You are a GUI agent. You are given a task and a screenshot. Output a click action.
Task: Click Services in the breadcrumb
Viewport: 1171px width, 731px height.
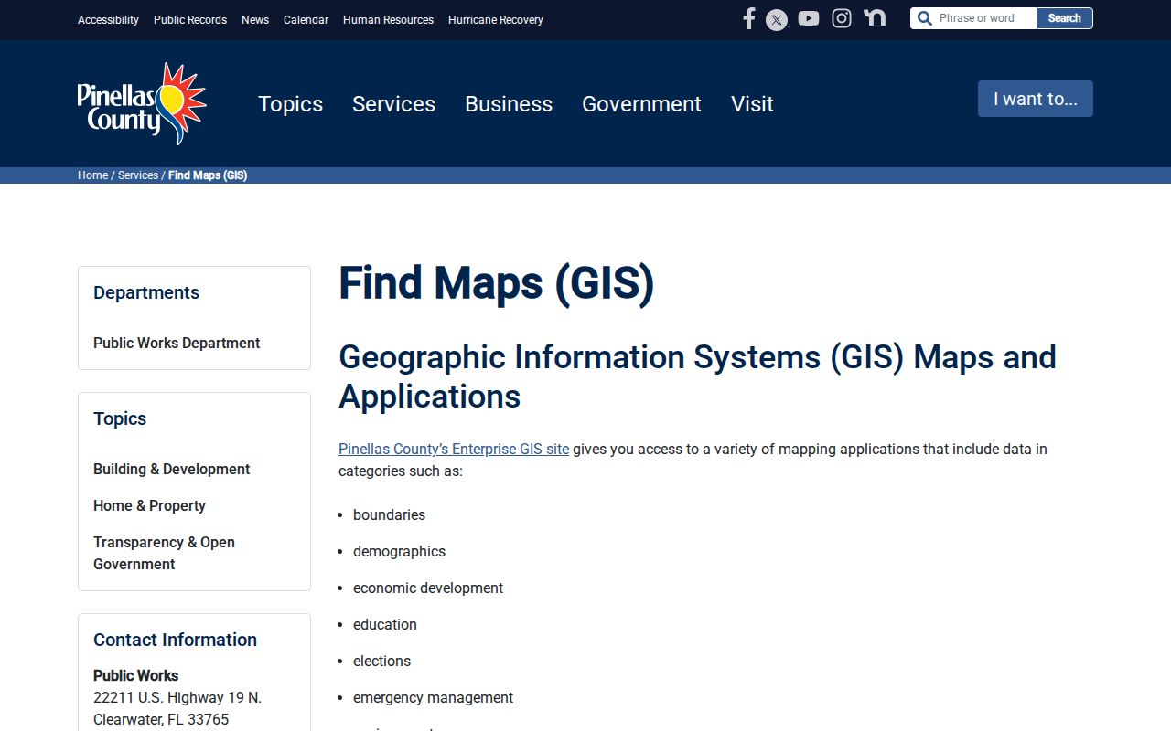(138, 175)
